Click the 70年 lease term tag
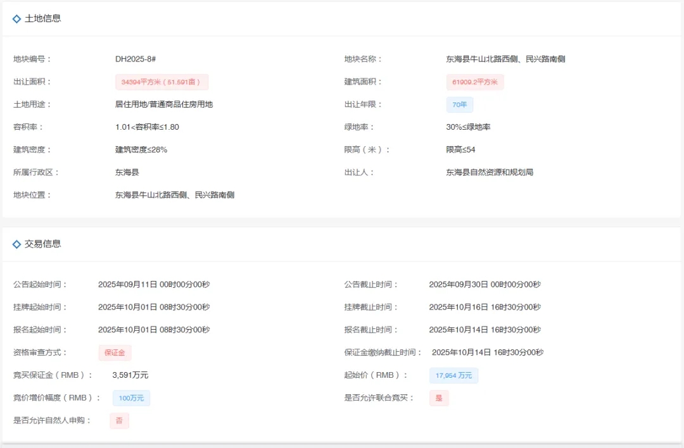This screenshot has width=684, height=448. coord(459,104)
